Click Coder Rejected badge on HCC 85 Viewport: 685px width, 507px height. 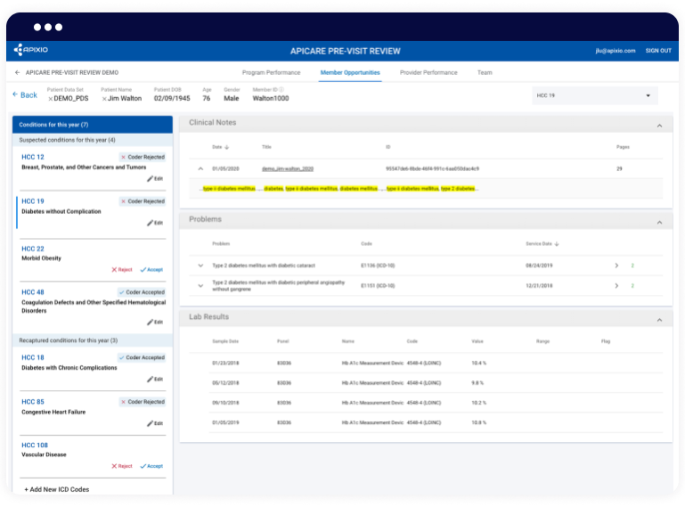coord(143,402)
